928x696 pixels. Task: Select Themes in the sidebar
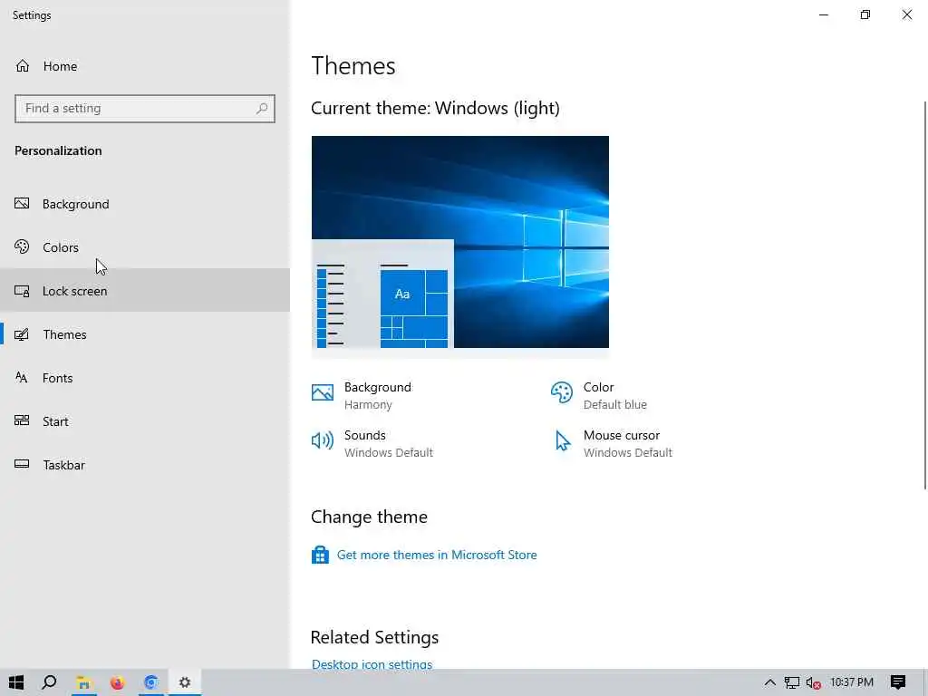[145, 334]
